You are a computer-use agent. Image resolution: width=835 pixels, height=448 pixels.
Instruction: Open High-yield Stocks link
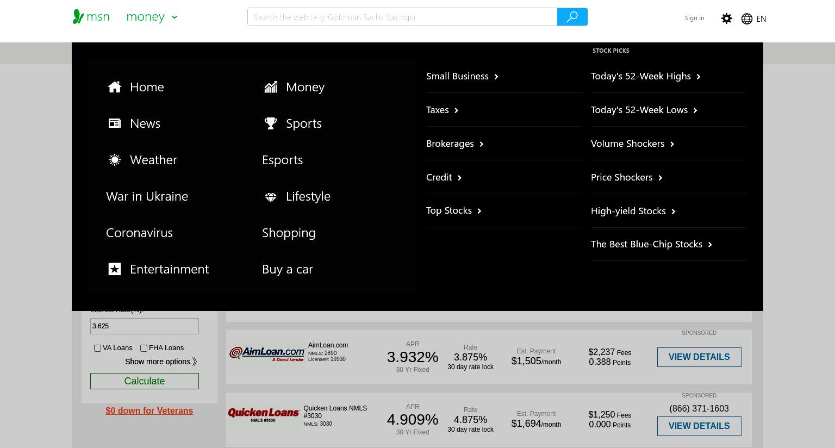tap(628, 211)
